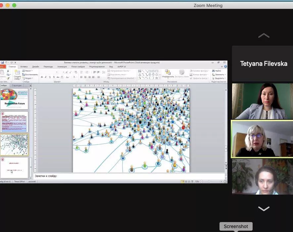Select the Responsible Future slide thumbnail
Screen dimensions: 293x232
pyautogui.click(x=14, y=99)
